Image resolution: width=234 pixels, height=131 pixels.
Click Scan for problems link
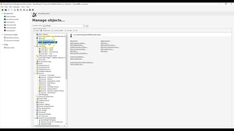click(77, 57)
